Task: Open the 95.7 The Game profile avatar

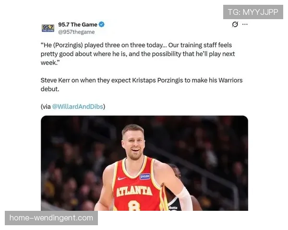Action: (48, 28)
